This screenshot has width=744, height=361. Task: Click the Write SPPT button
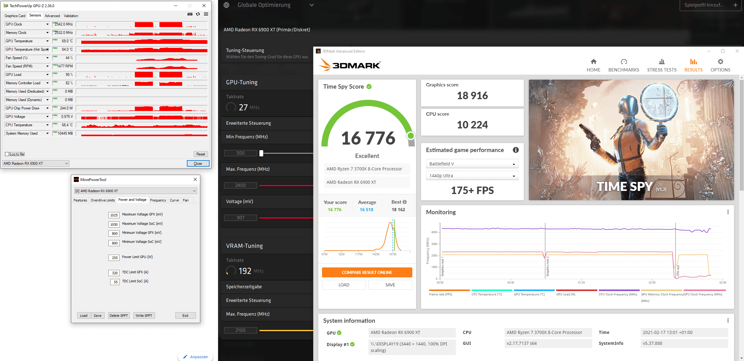(144, 316)
